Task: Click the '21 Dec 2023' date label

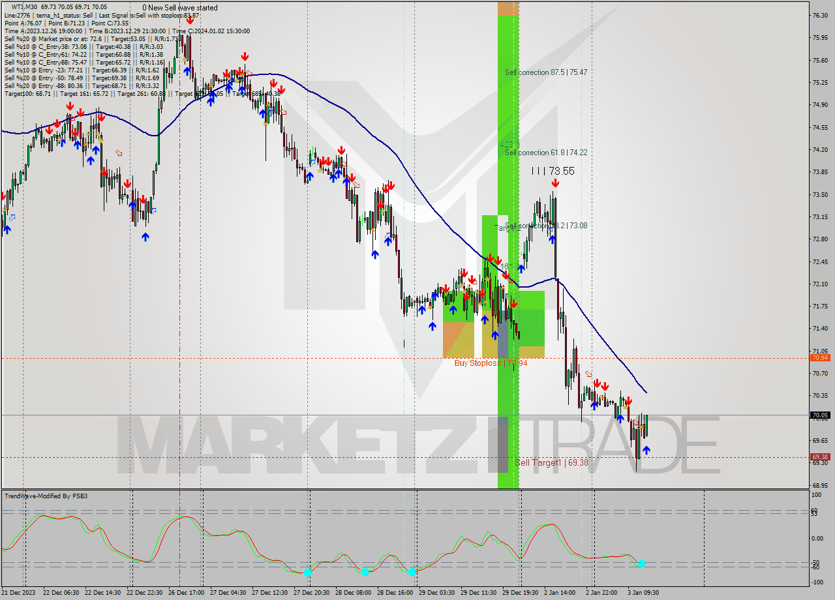Action: click(x=20, y=593)
